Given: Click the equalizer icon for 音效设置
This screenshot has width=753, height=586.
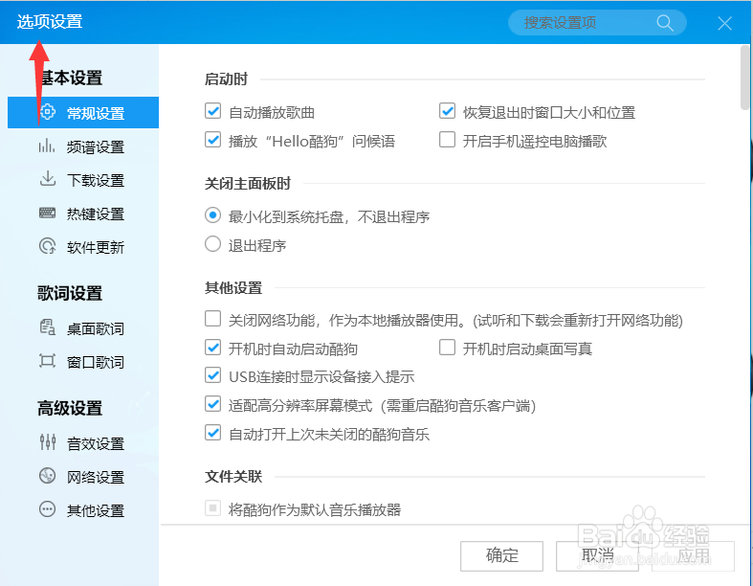Looking at the screenshot, I should [x=47, y=442].
